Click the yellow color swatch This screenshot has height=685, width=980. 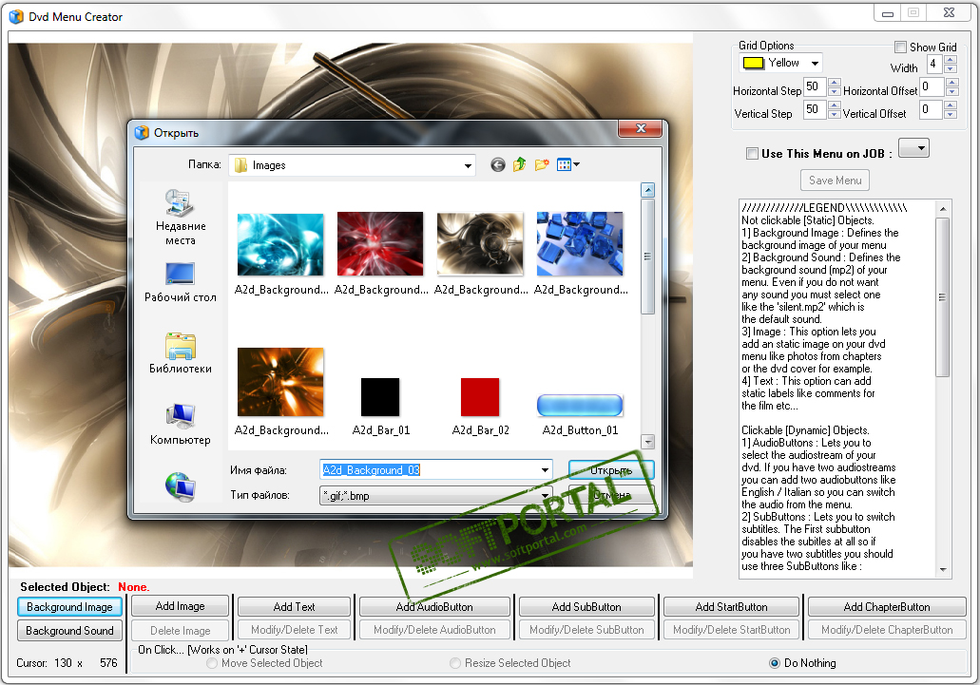[753, 63]
